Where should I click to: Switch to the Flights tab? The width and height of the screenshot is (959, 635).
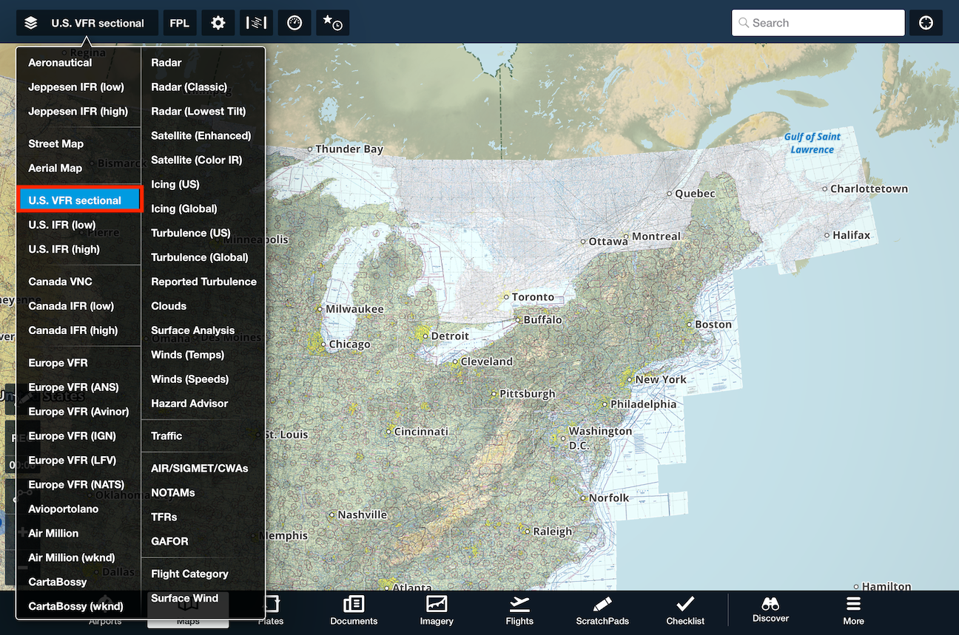519,611
